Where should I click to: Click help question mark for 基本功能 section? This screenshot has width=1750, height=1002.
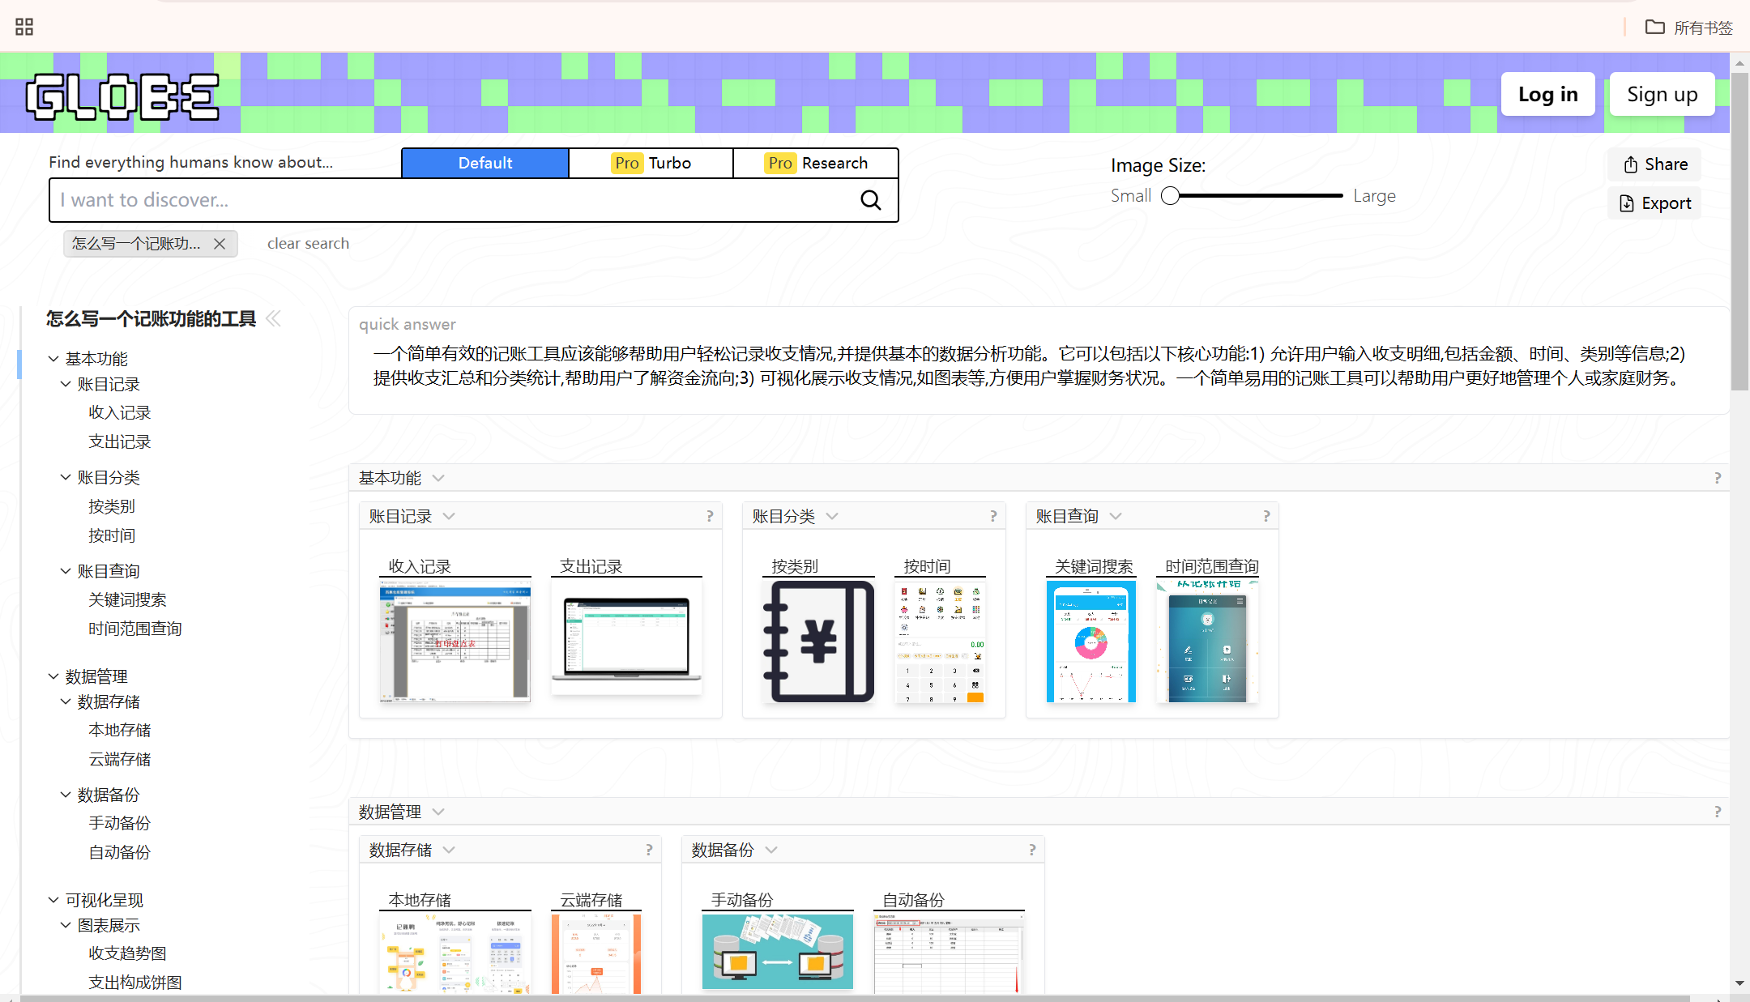(x=1718, y=478)
